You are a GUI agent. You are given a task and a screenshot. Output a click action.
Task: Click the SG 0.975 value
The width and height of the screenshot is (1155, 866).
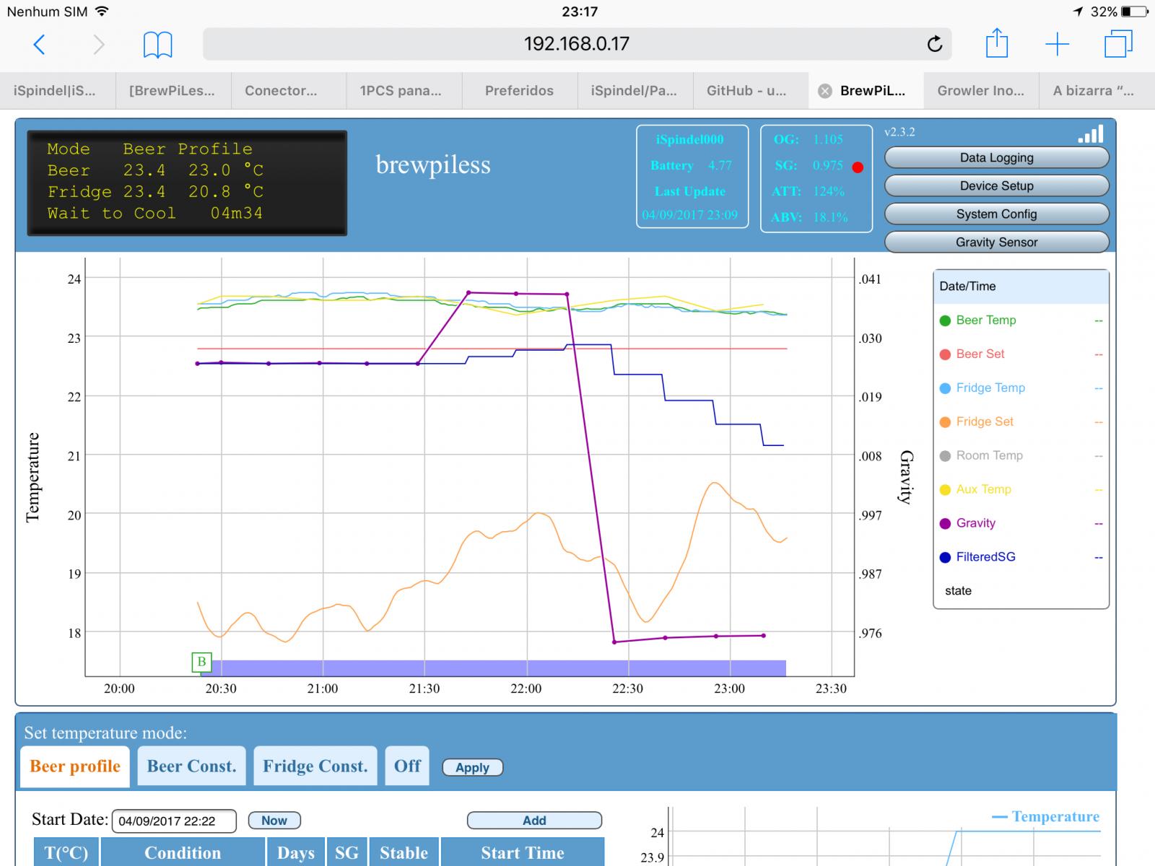(828, 165)
